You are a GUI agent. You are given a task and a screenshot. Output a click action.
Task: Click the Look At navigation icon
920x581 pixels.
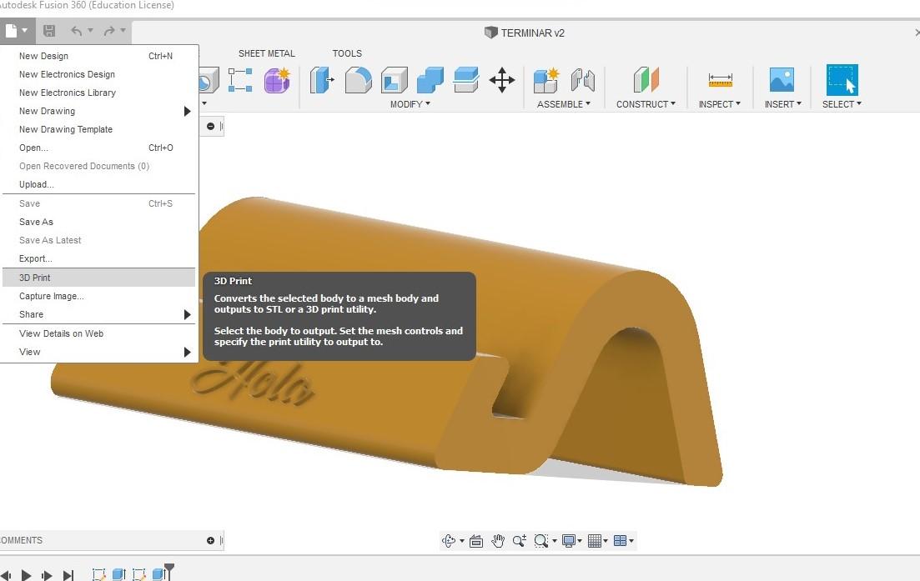click(x=476, y=540)
